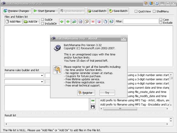Click preset list horizontal scrollbar thumb
The height and width of the screenshot is (133, 177).
(120, 109)
